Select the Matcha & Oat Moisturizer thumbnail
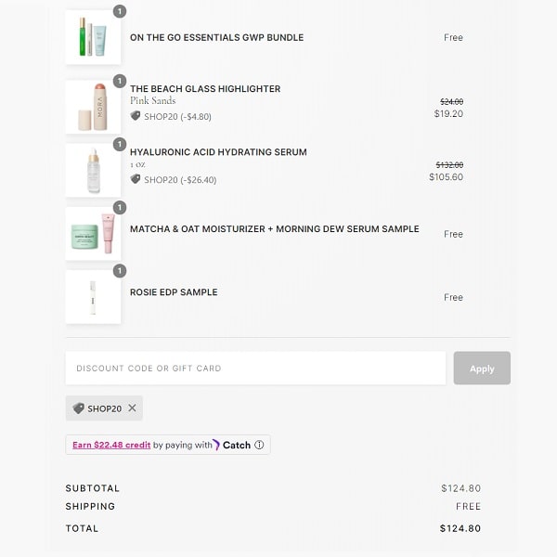 point(93,233)
